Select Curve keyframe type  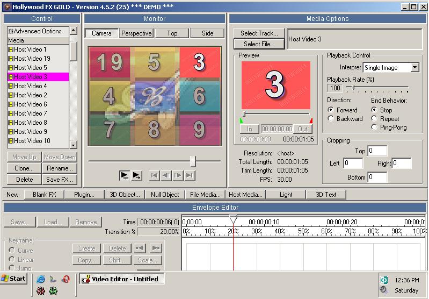(x=12, y=250)
